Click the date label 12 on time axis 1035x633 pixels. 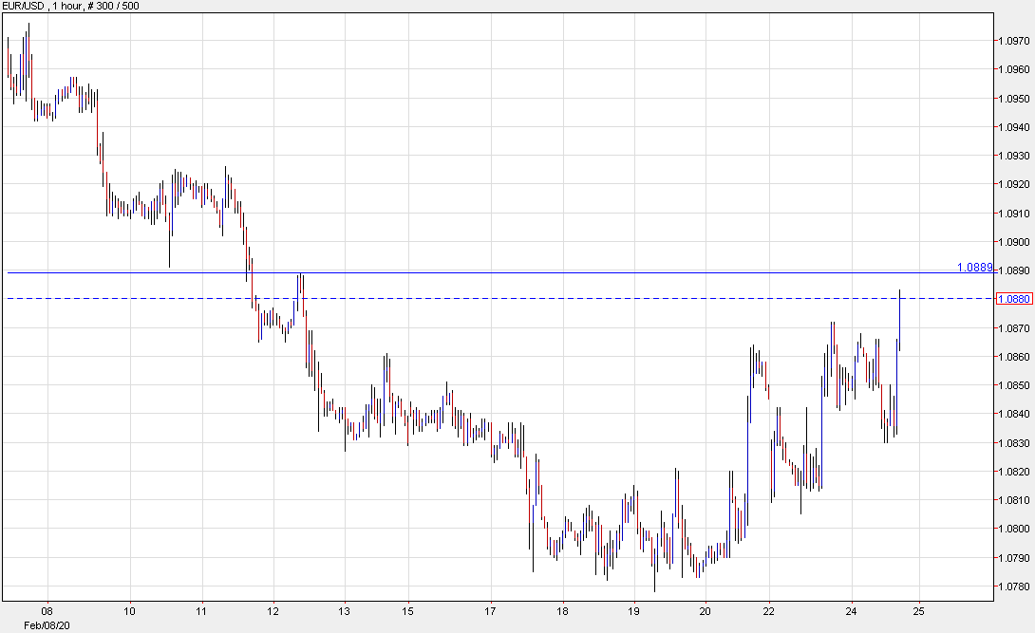(273, 610)
